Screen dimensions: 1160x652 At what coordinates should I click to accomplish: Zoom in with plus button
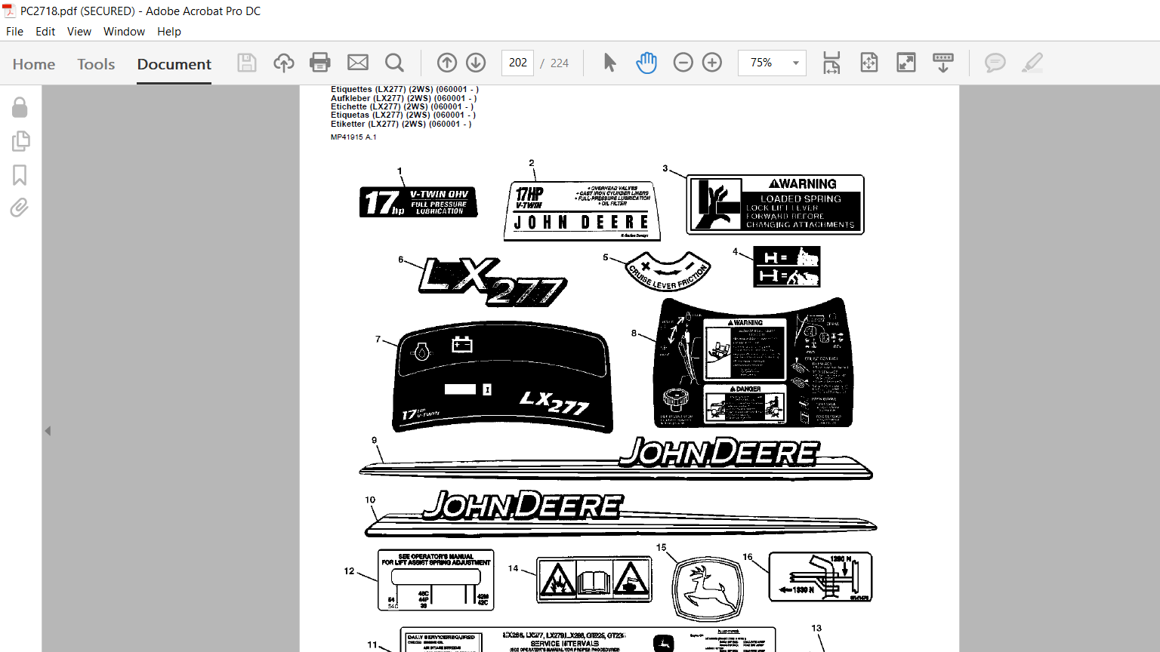point(712,63)
